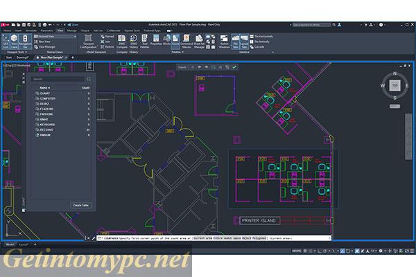
Task: Expand the Viewport Tools panel
Action: pos(17,52)
